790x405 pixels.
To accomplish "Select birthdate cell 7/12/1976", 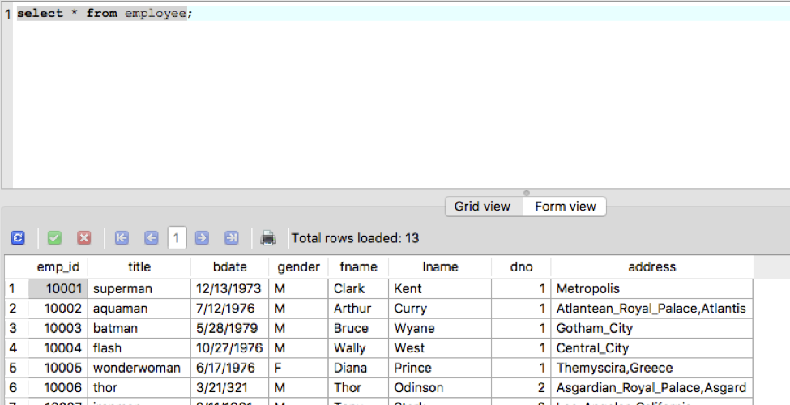I will (230, 309).
